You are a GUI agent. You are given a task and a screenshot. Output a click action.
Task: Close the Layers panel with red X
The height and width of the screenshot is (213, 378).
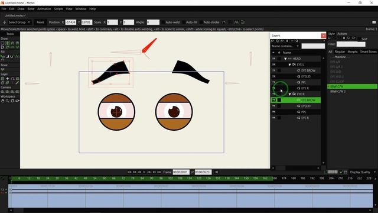coord(324,35)
